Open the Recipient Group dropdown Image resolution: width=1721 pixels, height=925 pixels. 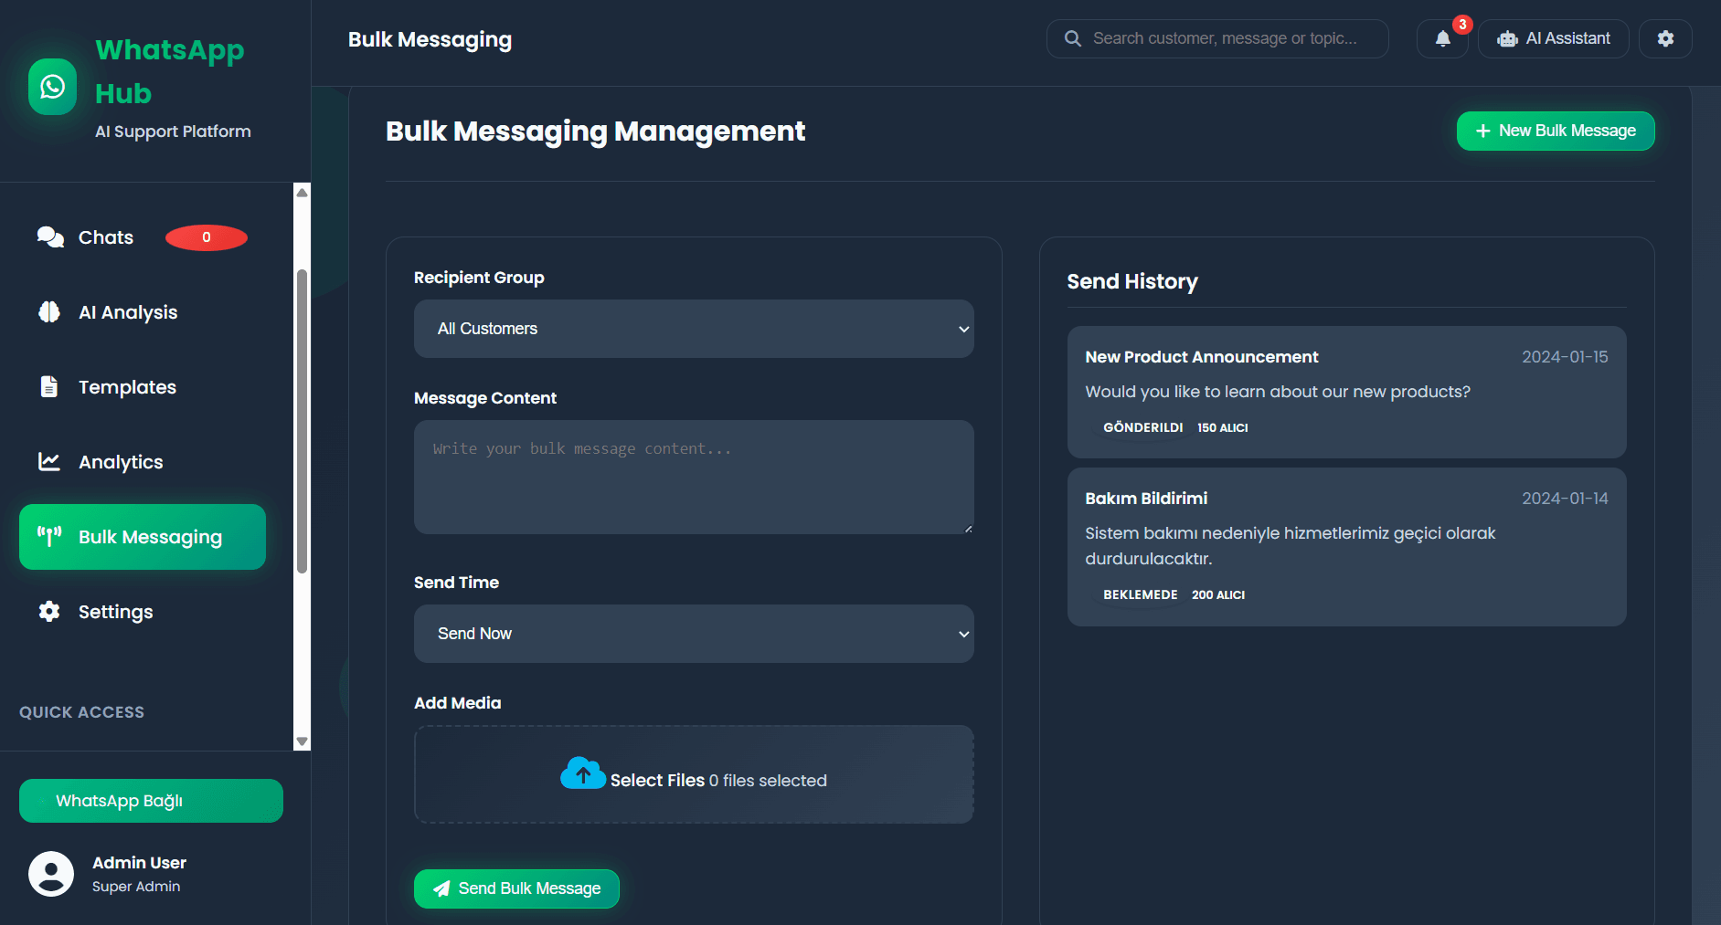(694, 329)
